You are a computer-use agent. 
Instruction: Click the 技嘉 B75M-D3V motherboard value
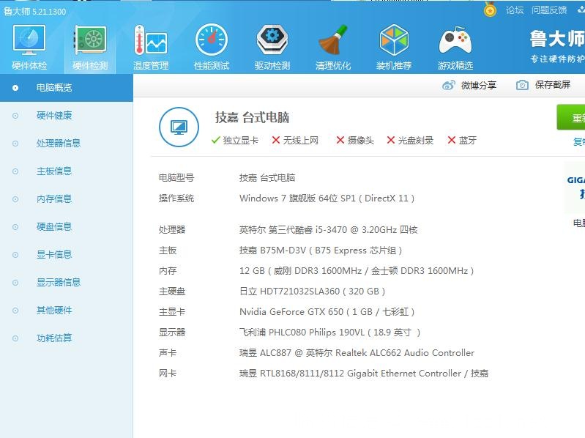[x=321, y=250]
